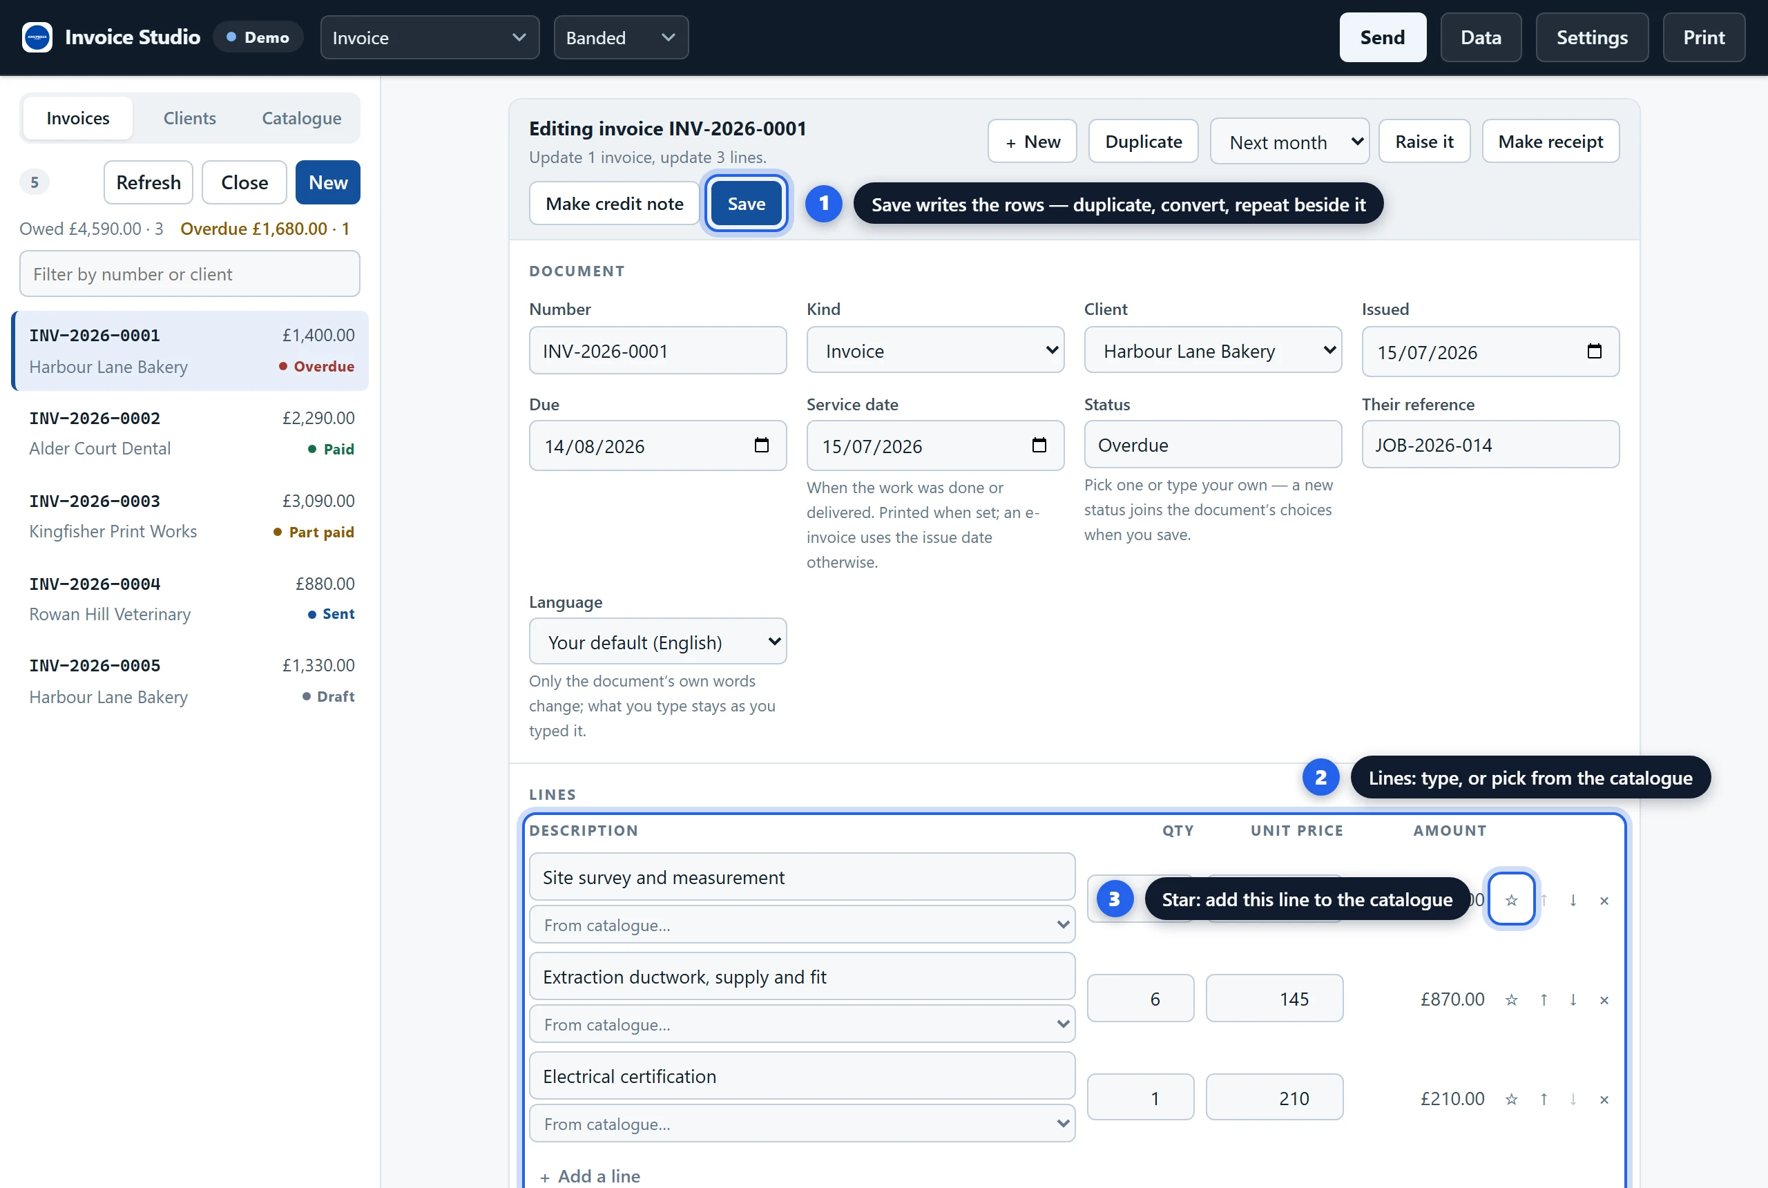Select invoice INV-2026-0001 in the list

(191, 350)
